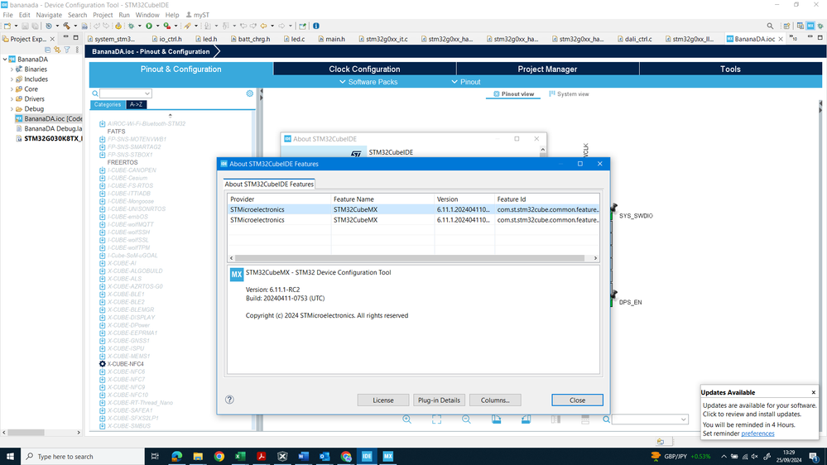
Task: Switch to dali_ctrl.c editor tab
Action: click(x=634, y=39)
